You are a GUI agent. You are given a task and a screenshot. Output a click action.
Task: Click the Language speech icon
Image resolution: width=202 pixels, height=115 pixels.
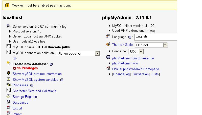click(108, 36)
